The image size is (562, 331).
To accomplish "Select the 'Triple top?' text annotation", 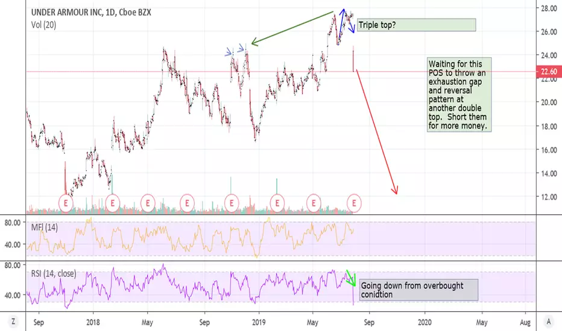I will coord(417,25).
